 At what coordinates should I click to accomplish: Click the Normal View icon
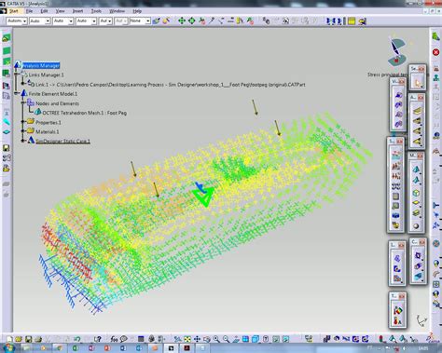236,339
